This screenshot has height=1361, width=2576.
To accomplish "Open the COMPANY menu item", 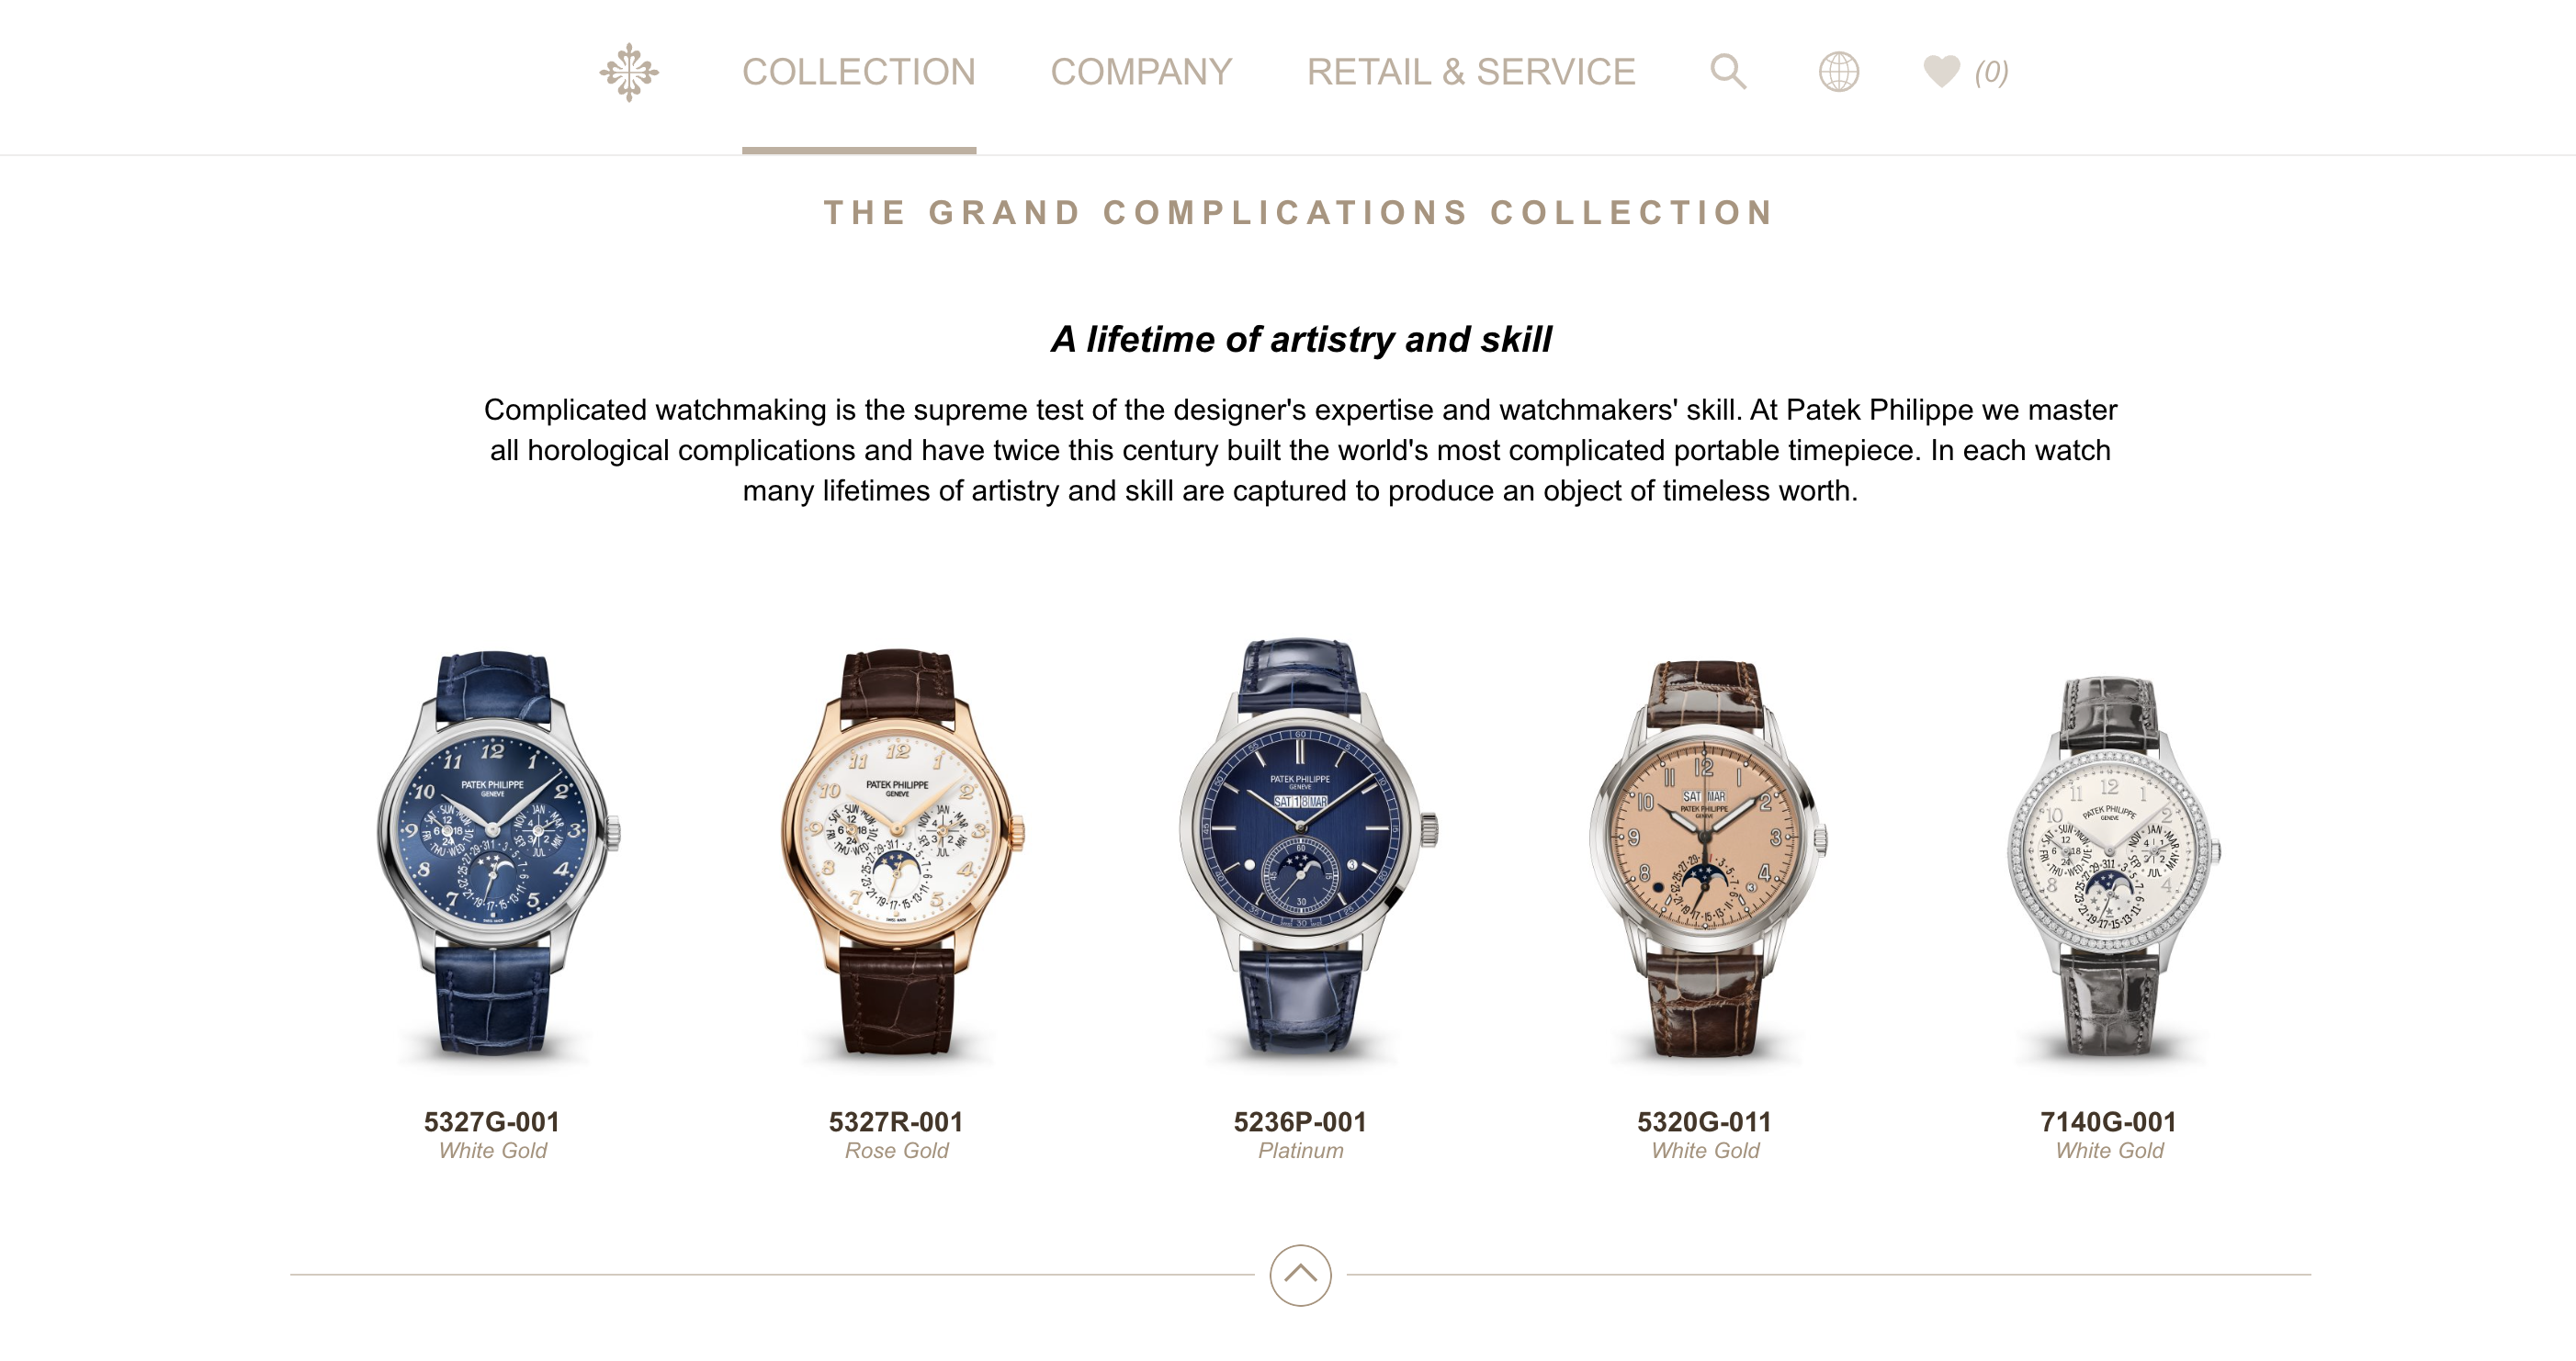I will click(1141, 72).
